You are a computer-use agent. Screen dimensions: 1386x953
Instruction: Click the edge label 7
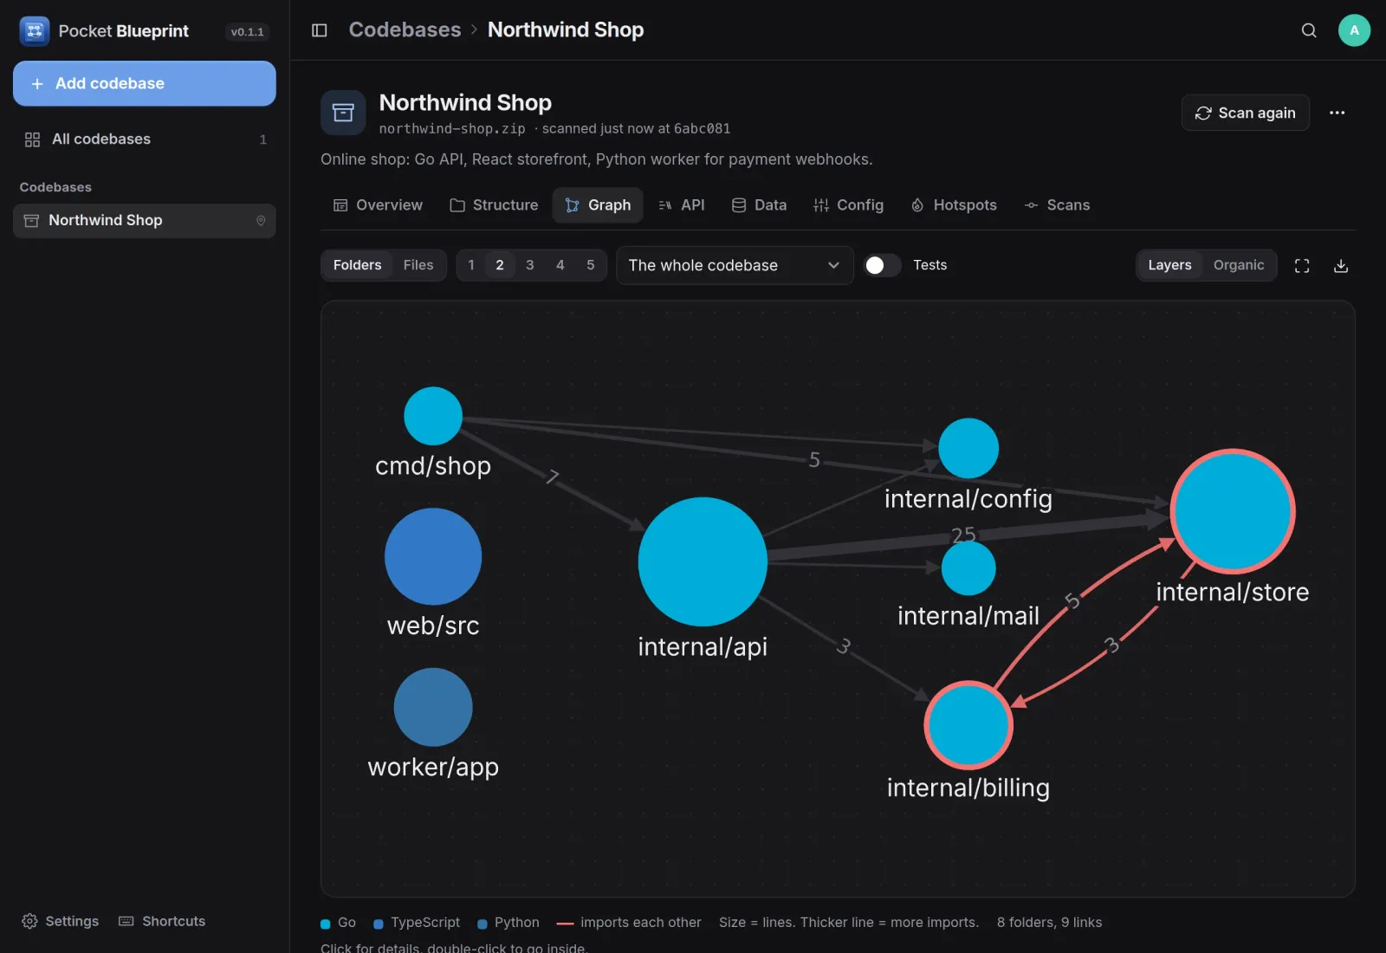coord(553,476)
